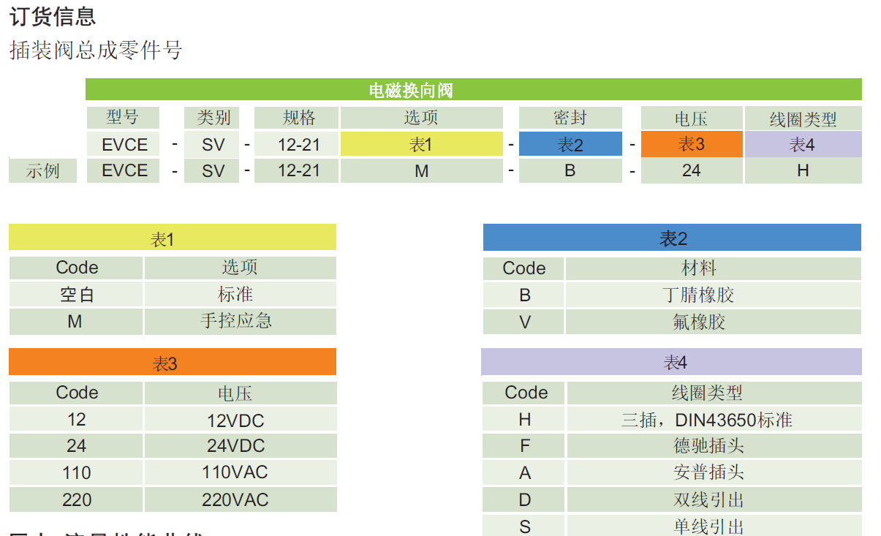Click the "示例" row label
This screenshot has height=536, width=881.
(x=42, y=171)
